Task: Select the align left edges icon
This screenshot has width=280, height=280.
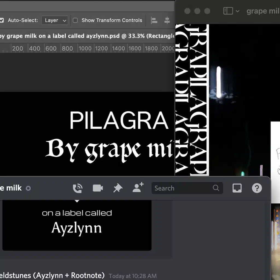Action: click(154, 20)
